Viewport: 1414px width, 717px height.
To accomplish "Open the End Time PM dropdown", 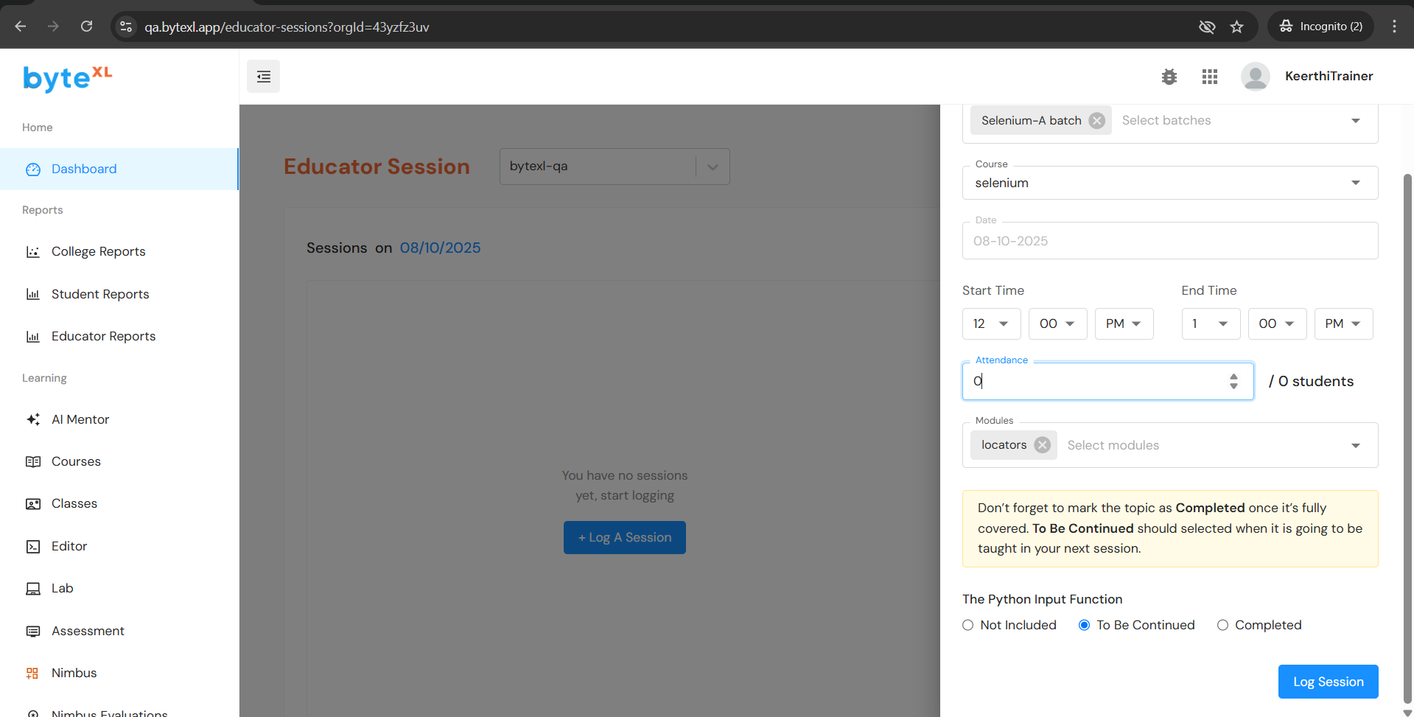I will [1343, 323].
